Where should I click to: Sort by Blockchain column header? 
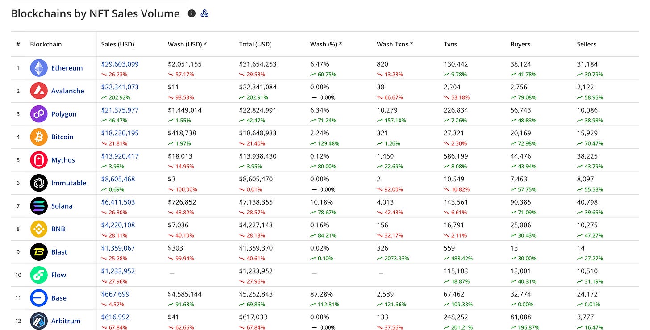coord(46,44)
